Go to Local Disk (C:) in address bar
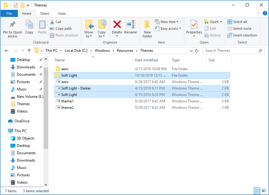 click(76, 51)
